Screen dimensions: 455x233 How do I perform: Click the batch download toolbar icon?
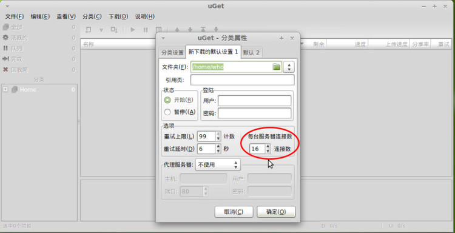point(114,30)
